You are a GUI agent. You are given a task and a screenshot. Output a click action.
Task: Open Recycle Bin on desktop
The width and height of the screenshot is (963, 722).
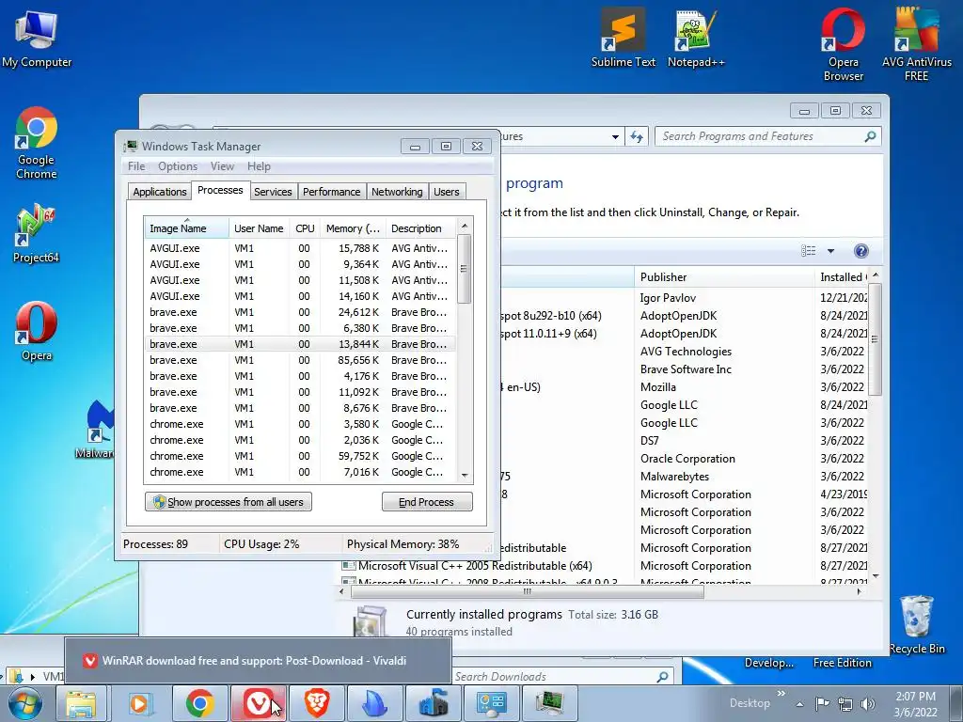point(916,624)
